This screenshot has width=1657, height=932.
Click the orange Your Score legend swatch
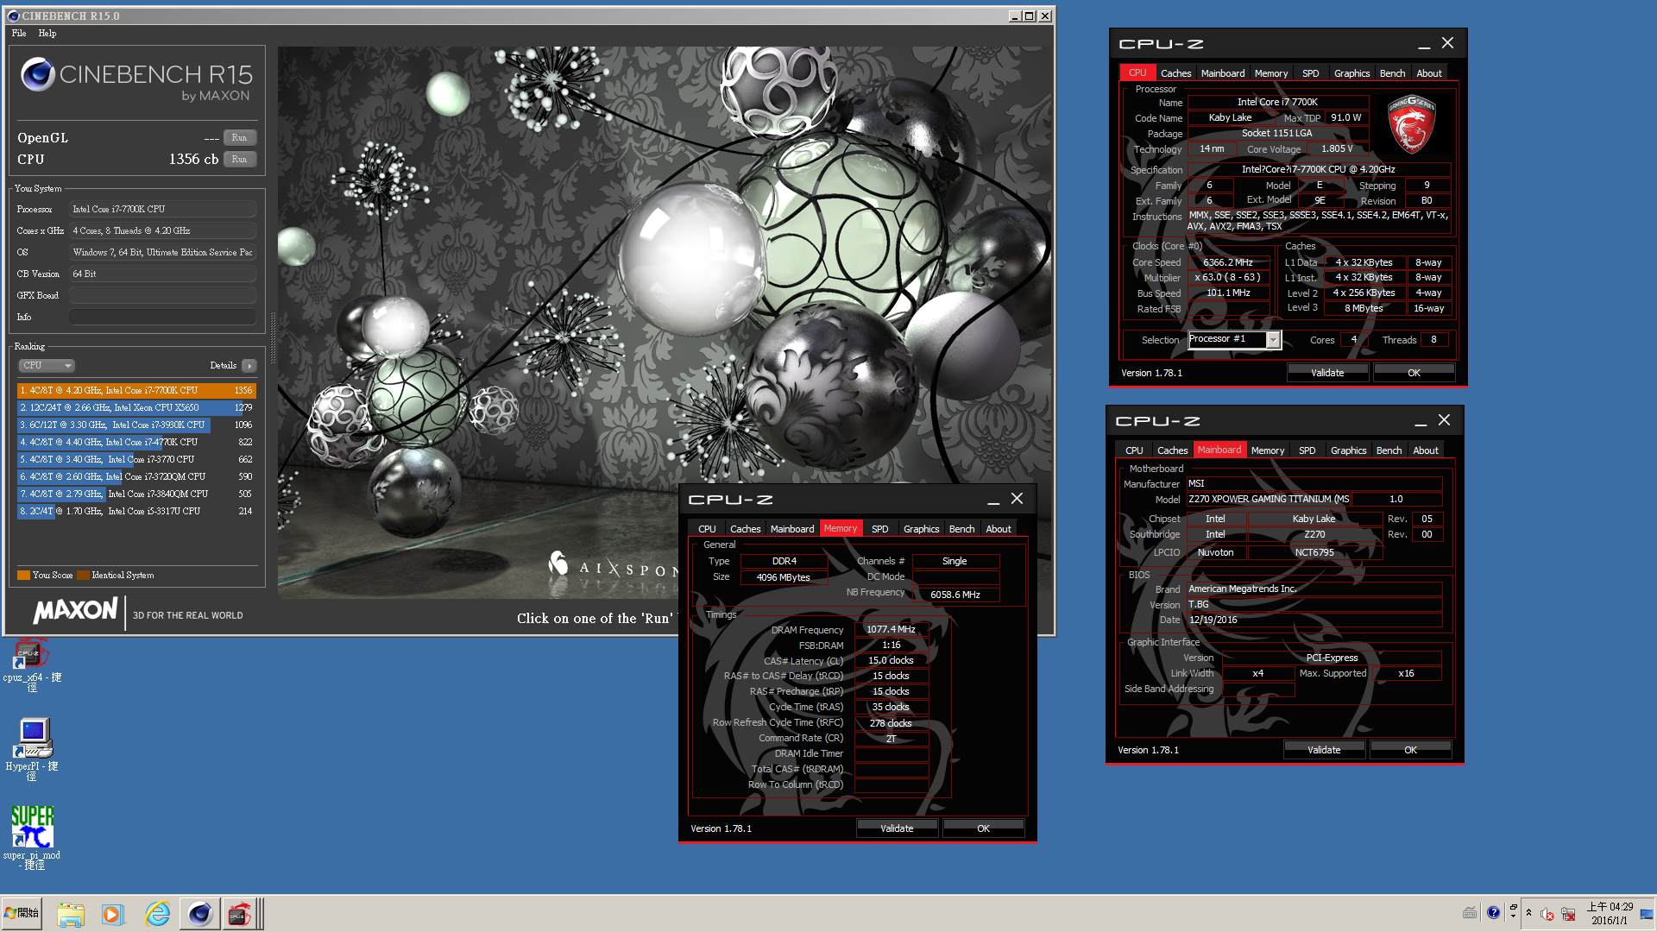tap(23, 575)
